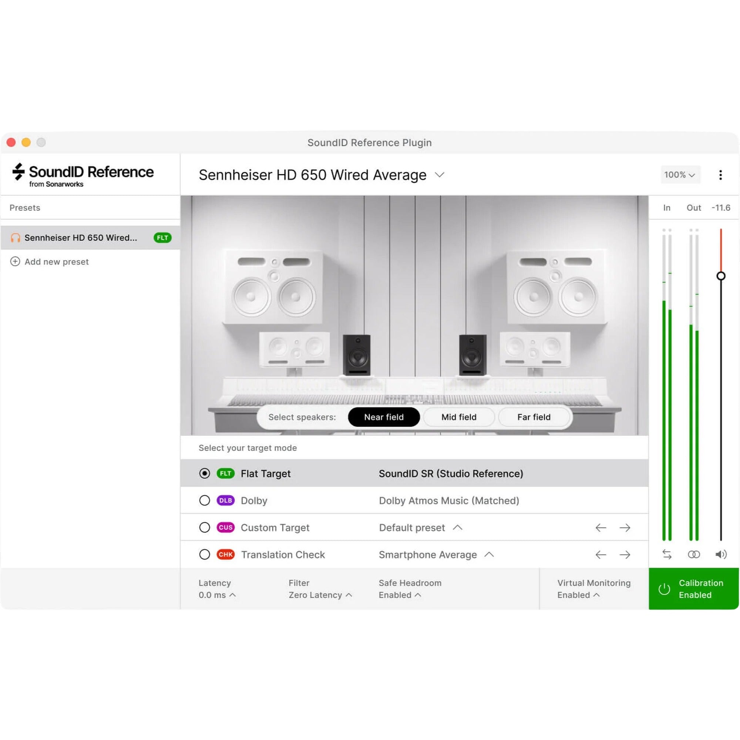Viewport: 740px width, 740px height.
Task: Go to previous Custom Target preset arrow
Action: [601, 528]
